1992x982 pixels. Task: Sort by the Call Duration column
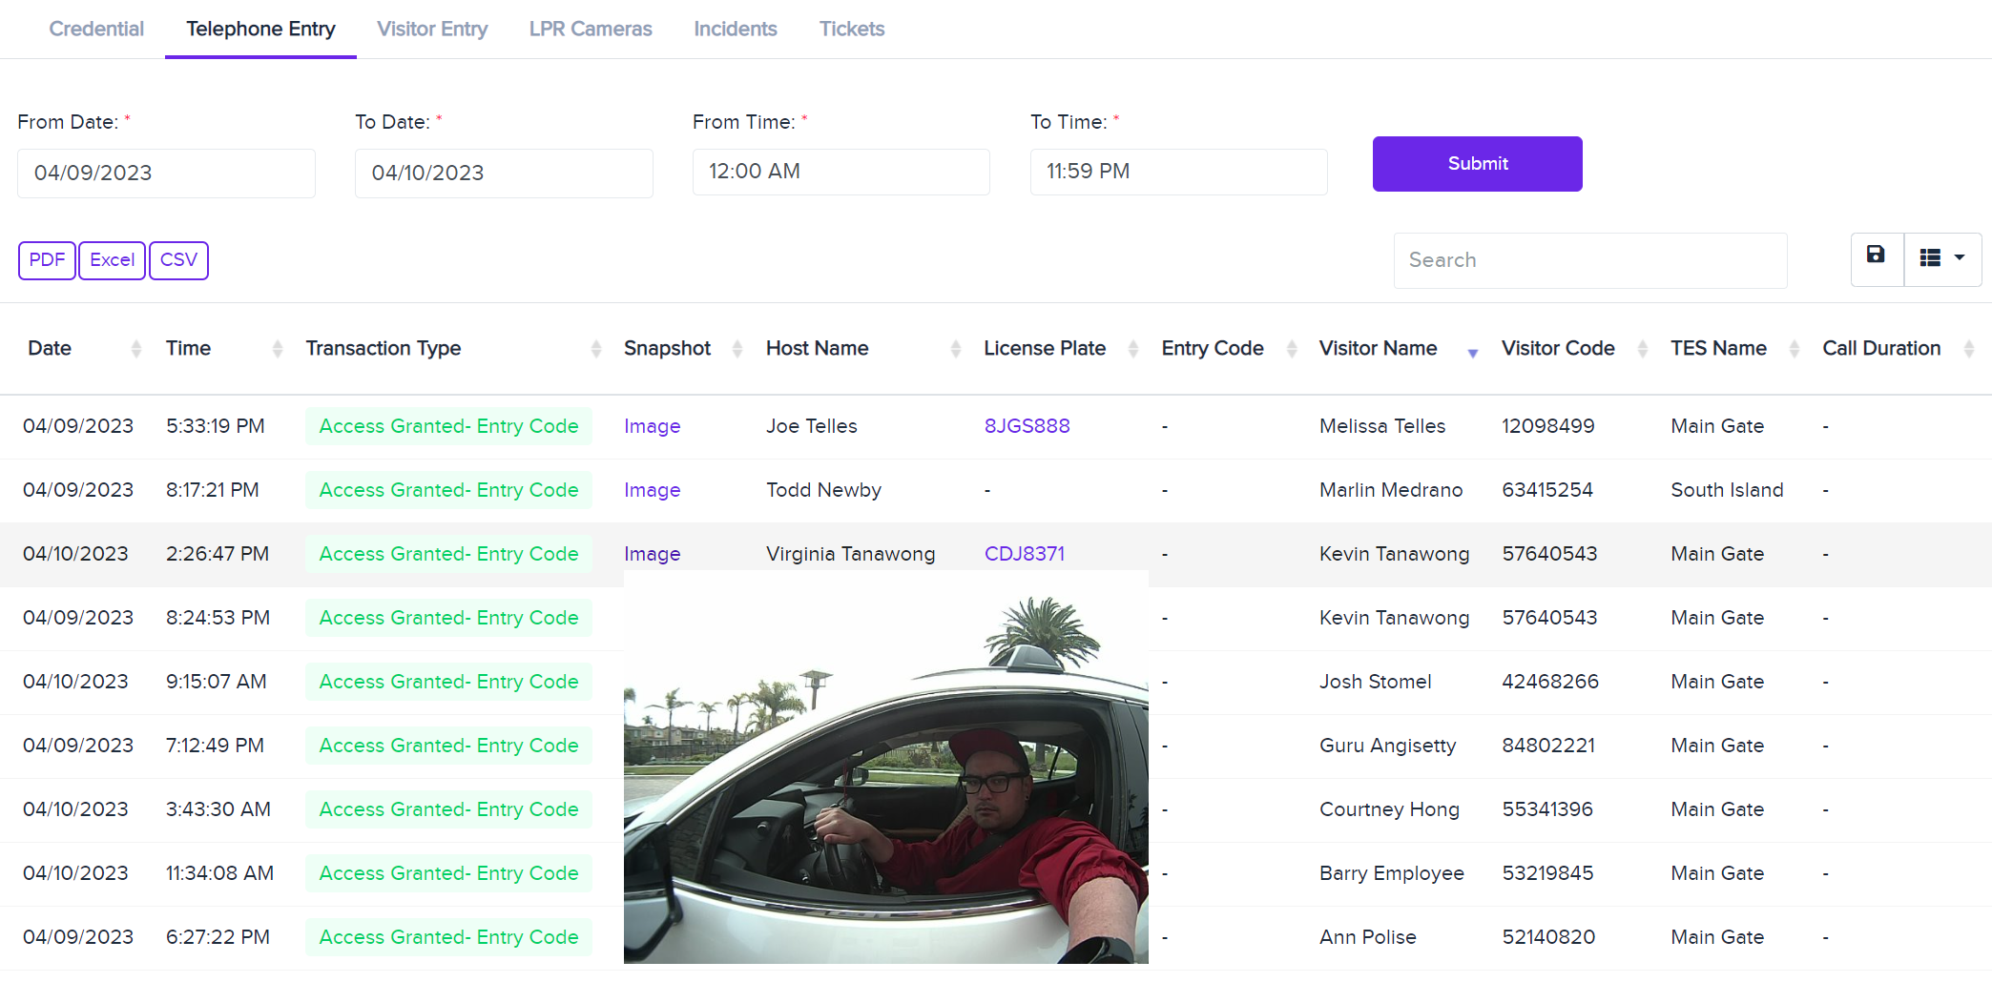[x=1880, y=349]
